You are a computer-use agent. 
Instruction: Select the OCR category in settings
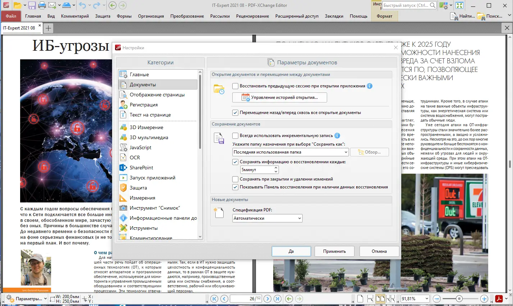158,157
